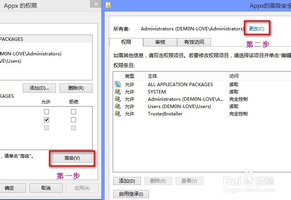Toggle the second-row 拒绝 checkbox
The image size is (291, 200).
(73, 120)
